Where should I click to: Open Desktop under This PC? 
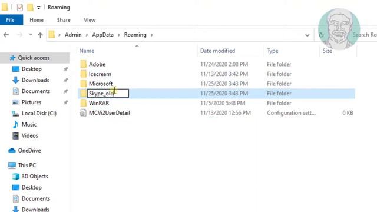pos(31,187)
